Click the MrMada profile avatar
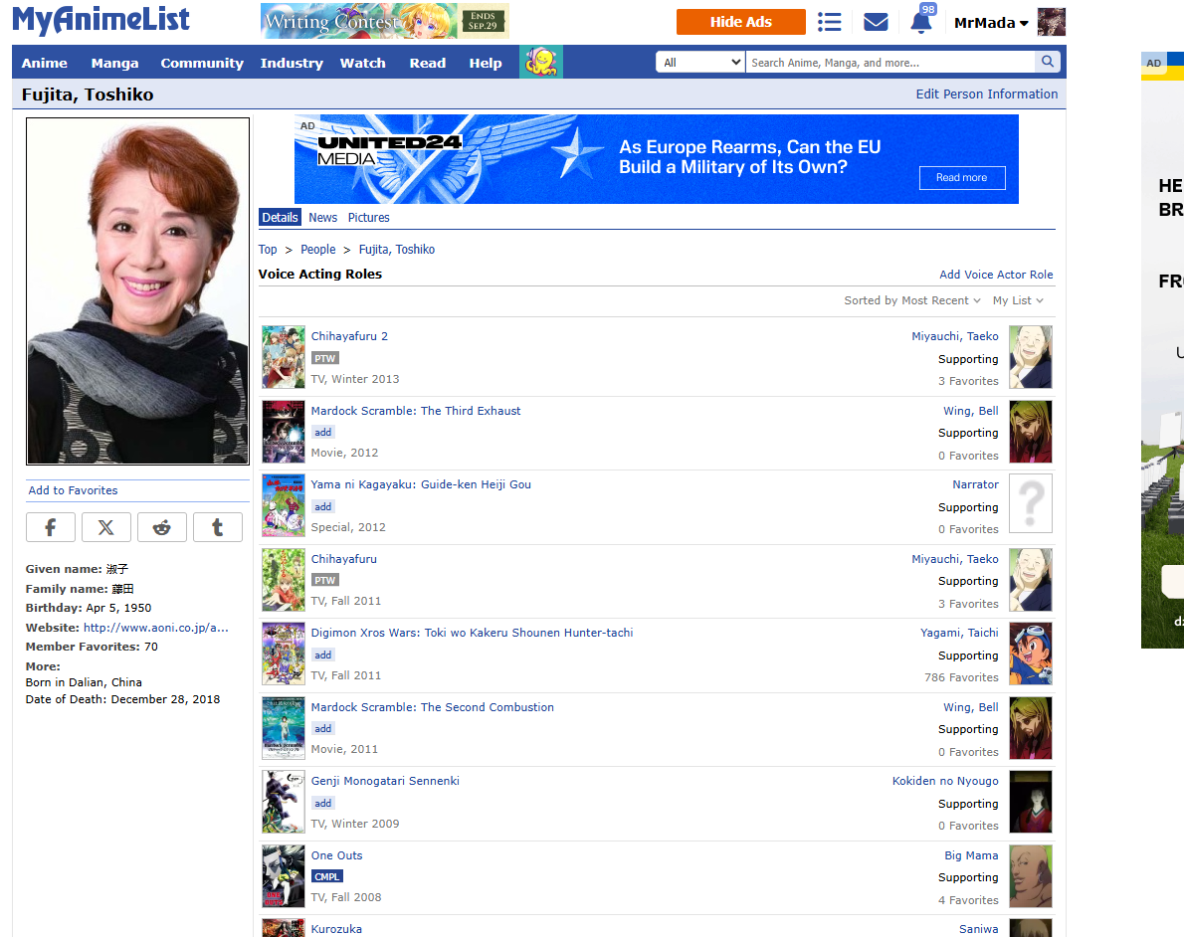This screenshot has height=937, width=1184. [x=1051, y=22]
